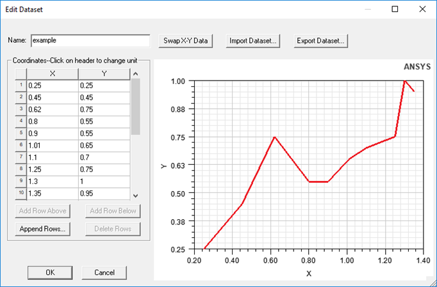The width and height of the screenshot is (437, 287).
Task: Click the vertical scrollbar thumb of the table
Action: pyautogui.click(x=136, y=107)
